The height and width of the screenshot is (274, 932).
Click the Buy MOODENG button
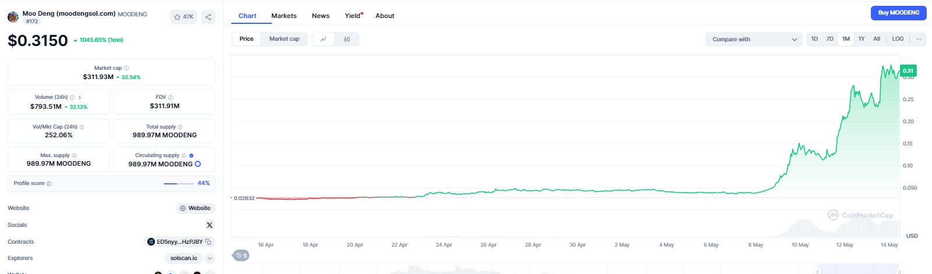click(898, 13)
